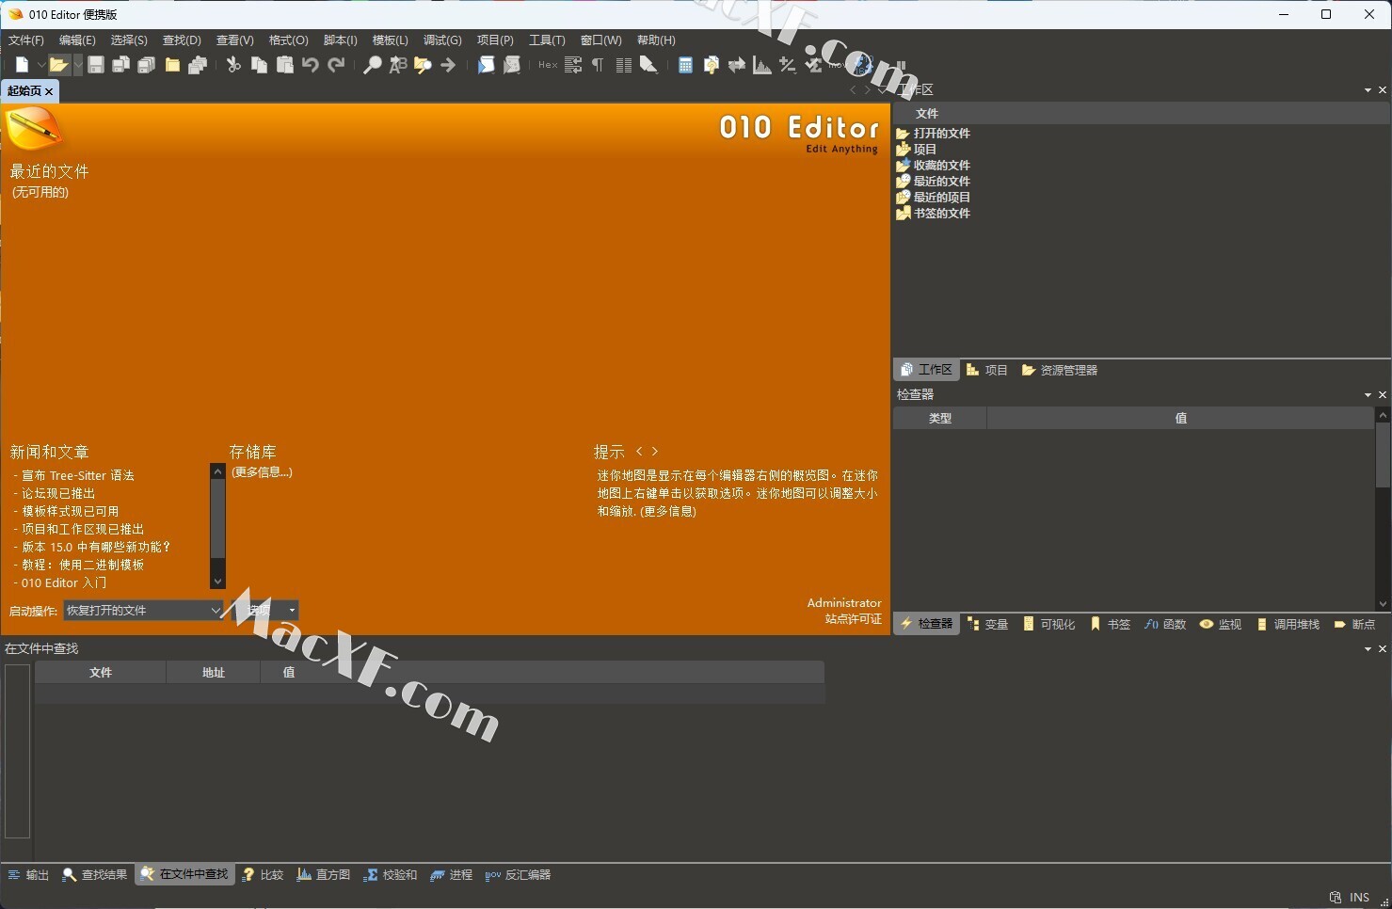The image size is (1392, 909).
Task: Click the Save All toolbar icon
Action: [x=146, y=65]
